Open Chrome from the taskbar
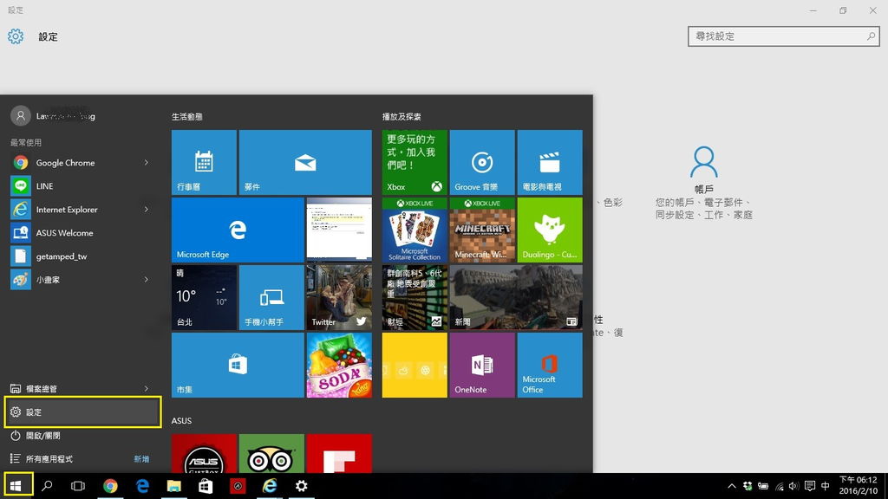Screen dimensions: 888x499 (110, 486)
